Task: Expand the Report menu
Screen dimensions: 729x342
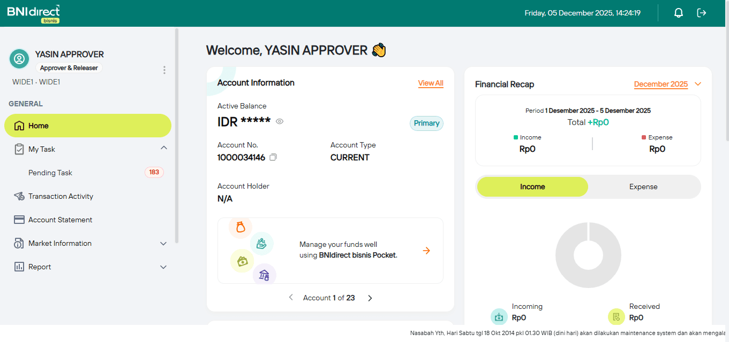Action: (164, 267)
